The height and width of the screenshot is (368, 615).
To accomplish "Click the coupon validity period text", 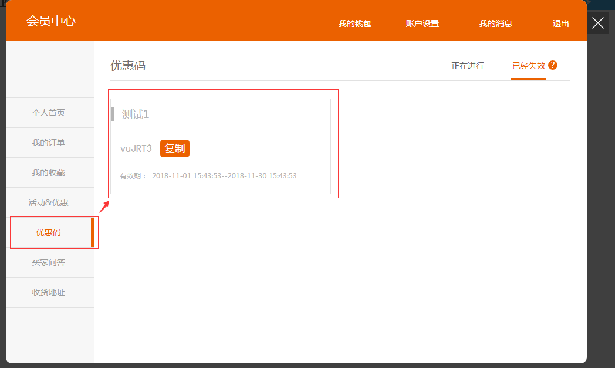I will click(208, 176).
